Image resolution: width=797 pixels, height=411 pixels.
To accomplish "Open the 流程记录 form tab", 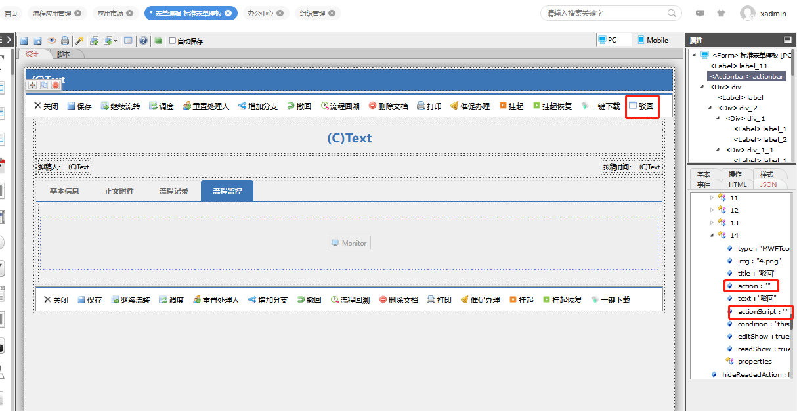I will (173, 191).
